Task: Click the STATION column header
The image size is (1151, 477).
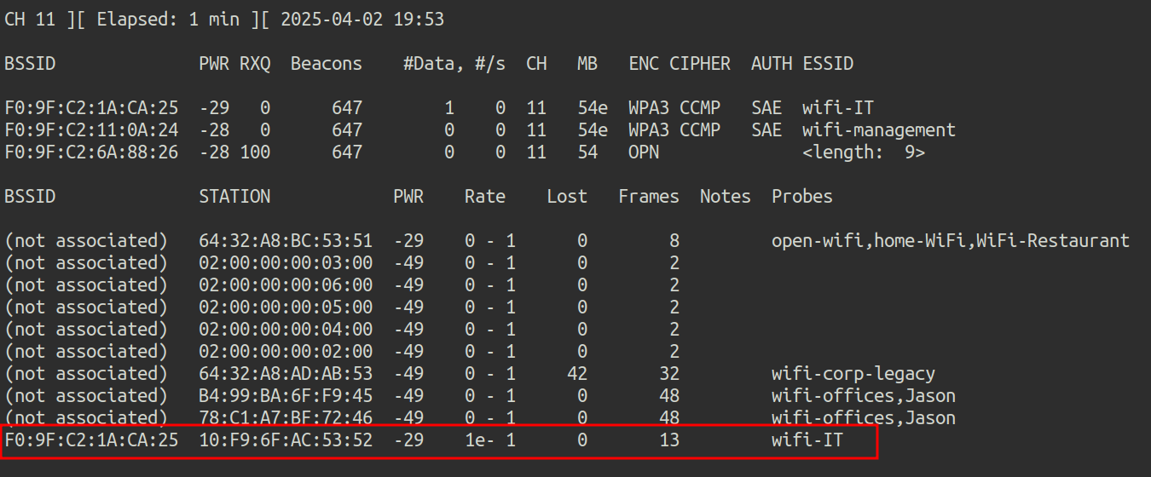Action: (x=234, y=197)
